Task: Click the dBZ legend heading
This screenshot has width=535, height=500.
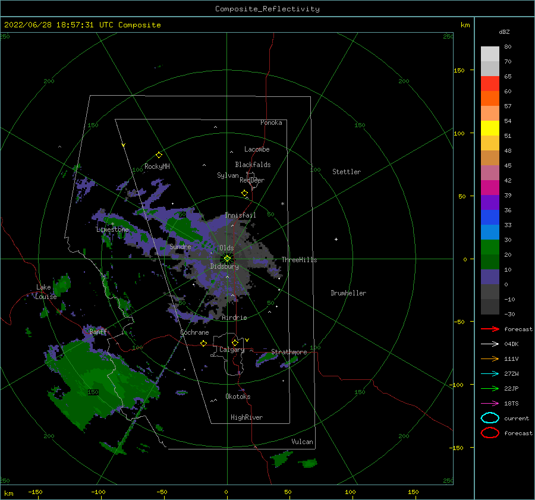Action: (504, 32)
